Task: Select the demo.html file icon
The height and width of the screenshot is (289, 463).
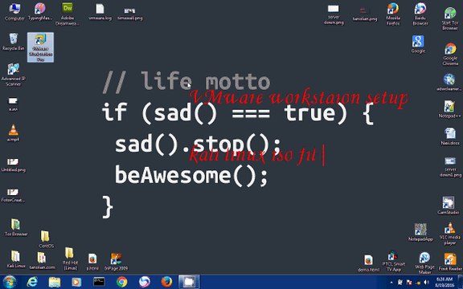Action: tap(368, 263)
